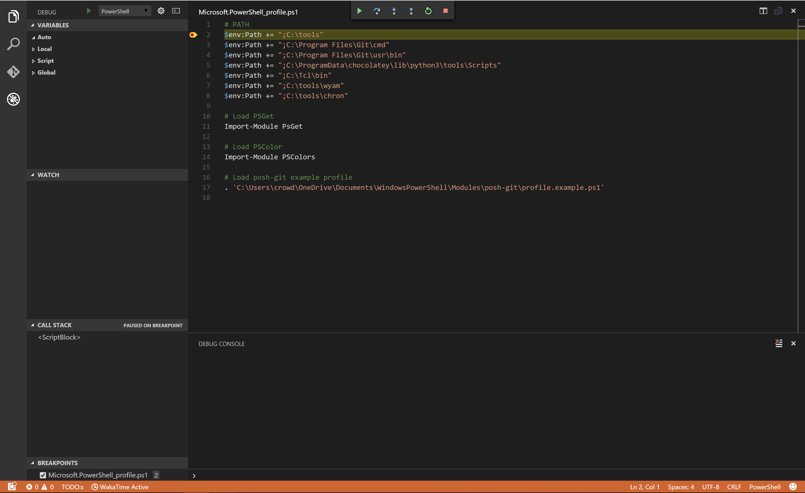Open errors count in status bar
Image resolution: width=805 pixels, height=493 pixels.
[x=32, y=487]
